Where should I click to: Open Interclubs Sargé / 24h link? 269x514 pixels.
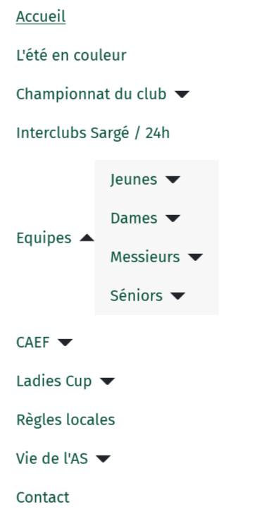point(93,133)
